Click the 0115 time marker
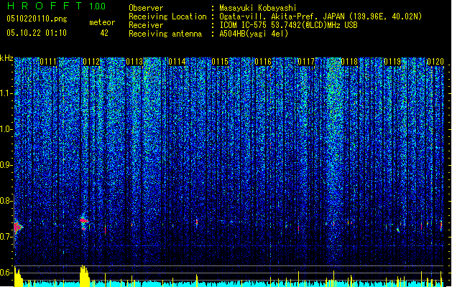This screenshot has width=452, height=287. [x=220, y=62]
